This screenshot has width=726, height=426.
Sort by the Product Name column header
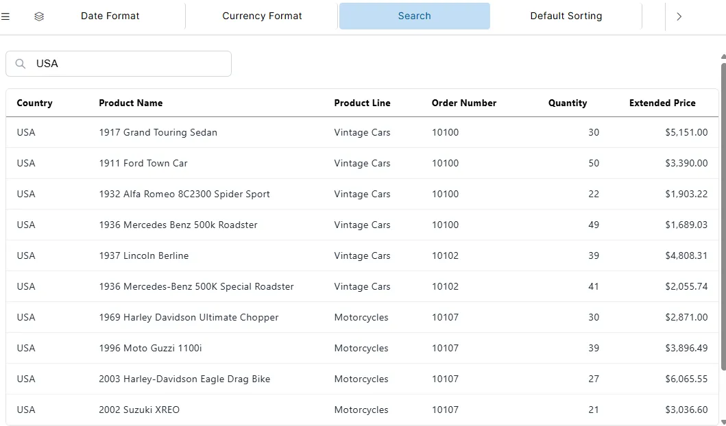[130, 103]
